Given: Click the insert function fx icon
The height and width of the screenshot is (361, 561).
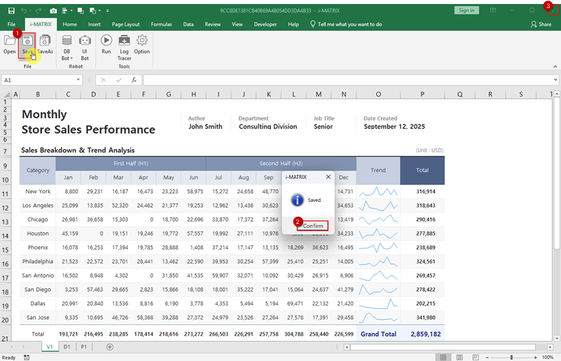Looking at the screenshot, I should (134, 80).
